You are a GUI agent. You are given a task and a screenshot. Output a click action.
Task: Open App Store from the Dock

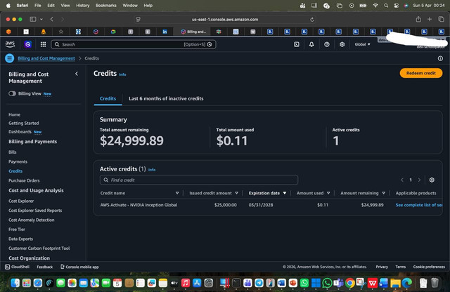click(x=197, y=283)
